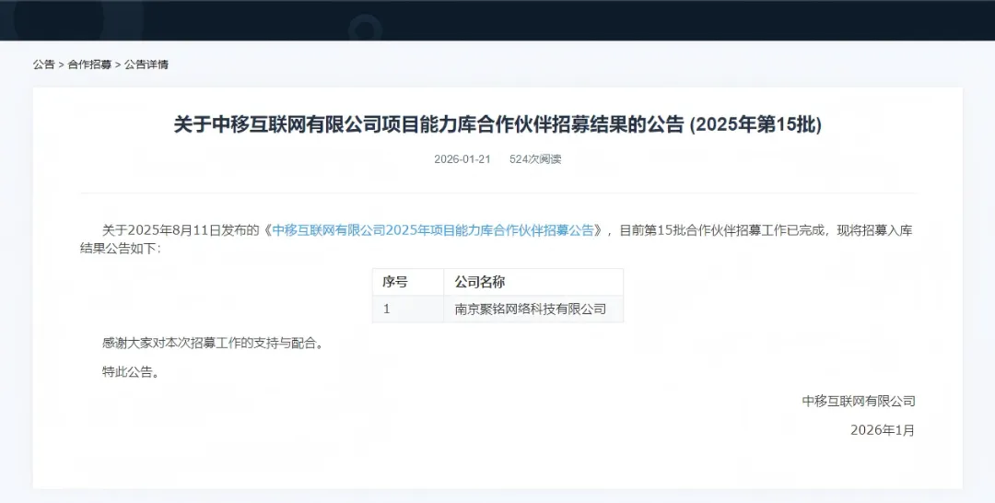The width and height of the screenshot is (995, 503).
Task: Click the 公司名称 table column header
Action: tap(480, 282)
